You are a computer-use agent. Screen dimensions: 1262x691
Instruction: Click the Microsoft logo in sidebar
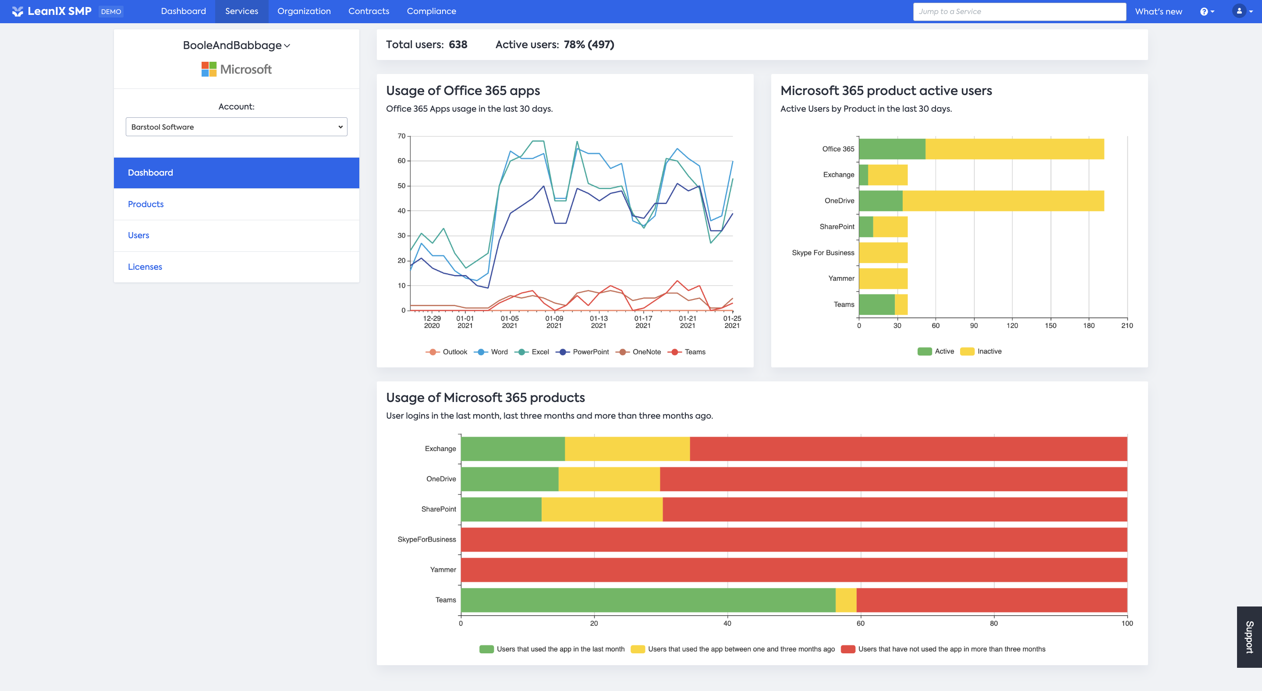point(236,69)
